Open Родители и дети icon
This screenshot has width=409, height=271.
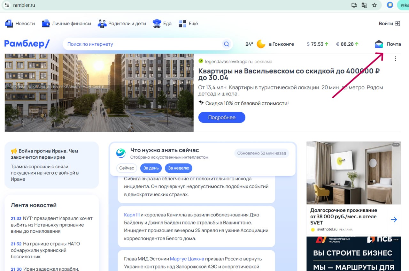click(x=102, y=23)
